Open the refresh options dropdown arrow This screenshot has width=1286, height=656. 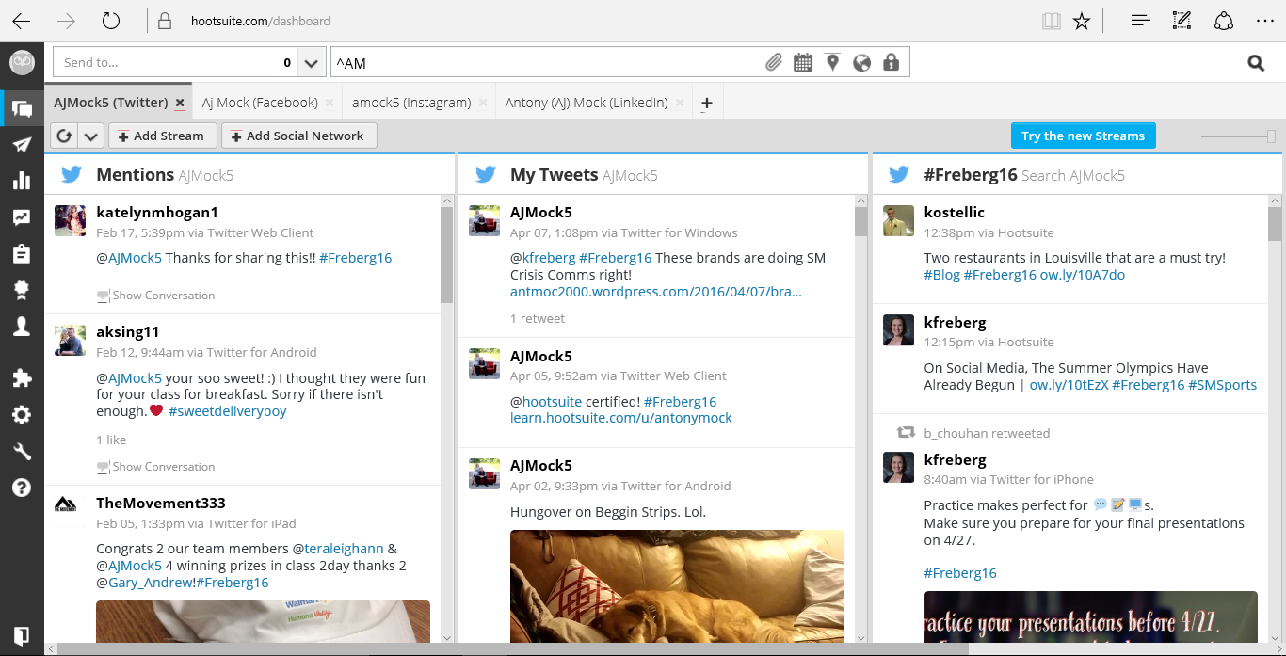pyautogui.click(x=90, y=136)
